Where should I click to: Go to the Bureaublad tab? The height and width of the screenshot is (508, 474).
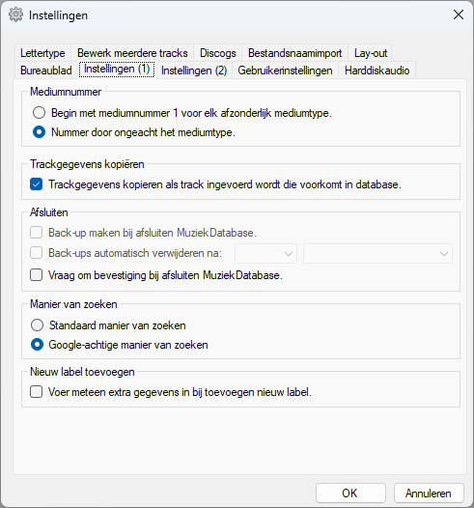coord(46,71)
